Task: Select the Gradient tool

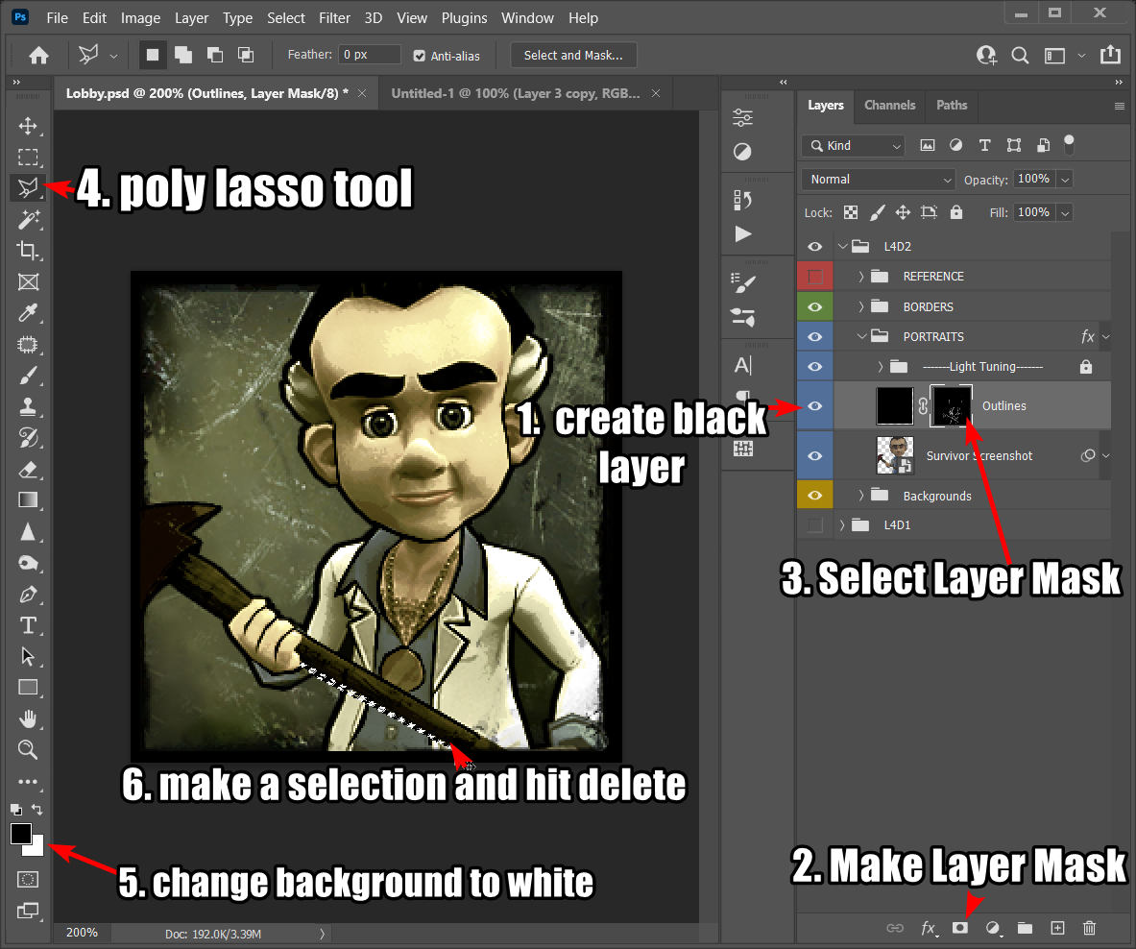Action: (x=28, y=499)
